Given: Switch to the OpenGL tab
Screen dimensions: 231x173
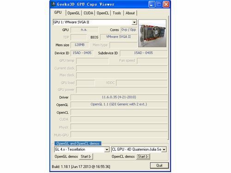Looking at the screenshot, I should (73, 13).
